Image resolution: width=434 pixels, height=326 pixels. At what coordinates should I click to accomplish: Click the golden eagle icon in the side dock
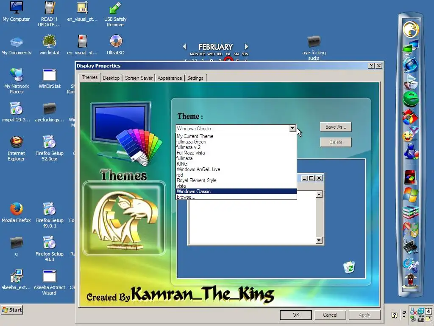[x=411, y=29]
